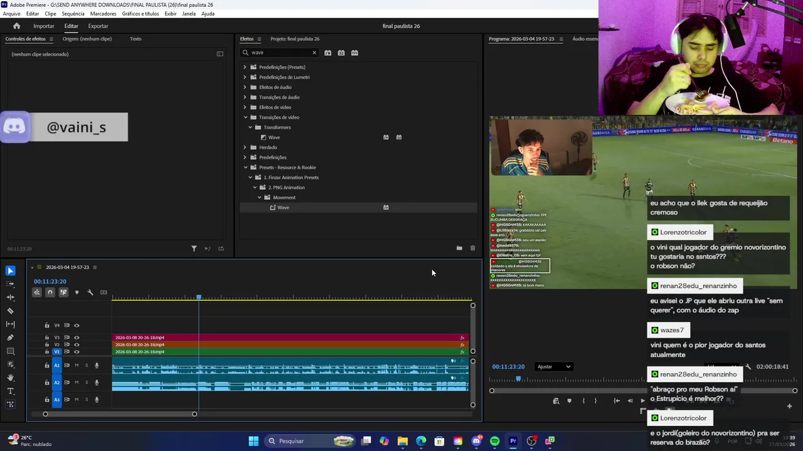Screen dimensions: 803x451
Task: Open the Arquivo menu
Action: point(11,14)
